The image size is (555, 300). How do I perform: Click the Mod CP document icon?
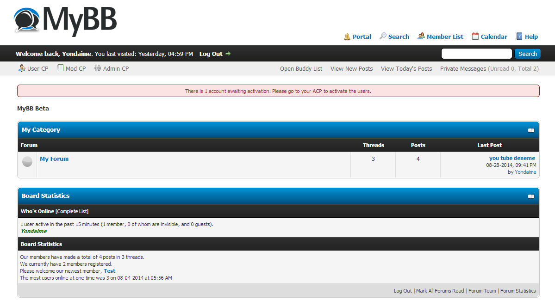(x=61, y=68)
